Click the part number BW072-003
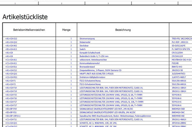 177,67
